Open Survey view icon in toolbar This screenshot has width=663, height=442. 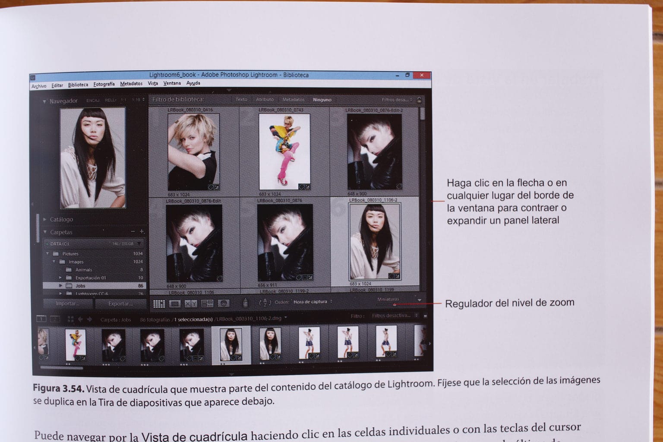pos(207,304)
